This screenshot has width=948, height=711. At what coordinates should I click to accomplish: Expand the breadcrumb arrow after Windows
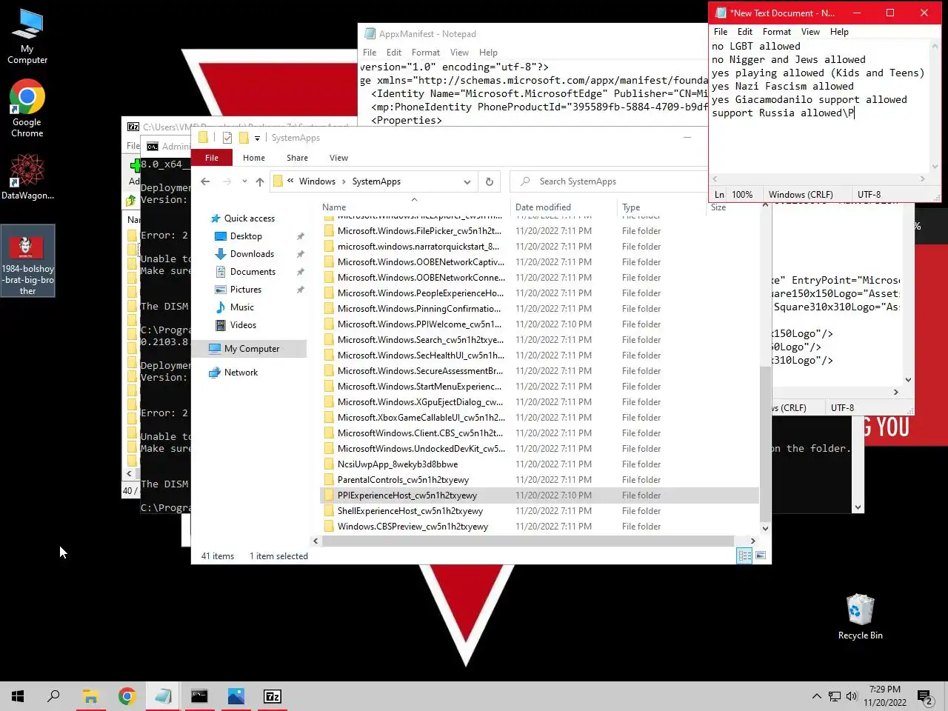click(344, 181)
